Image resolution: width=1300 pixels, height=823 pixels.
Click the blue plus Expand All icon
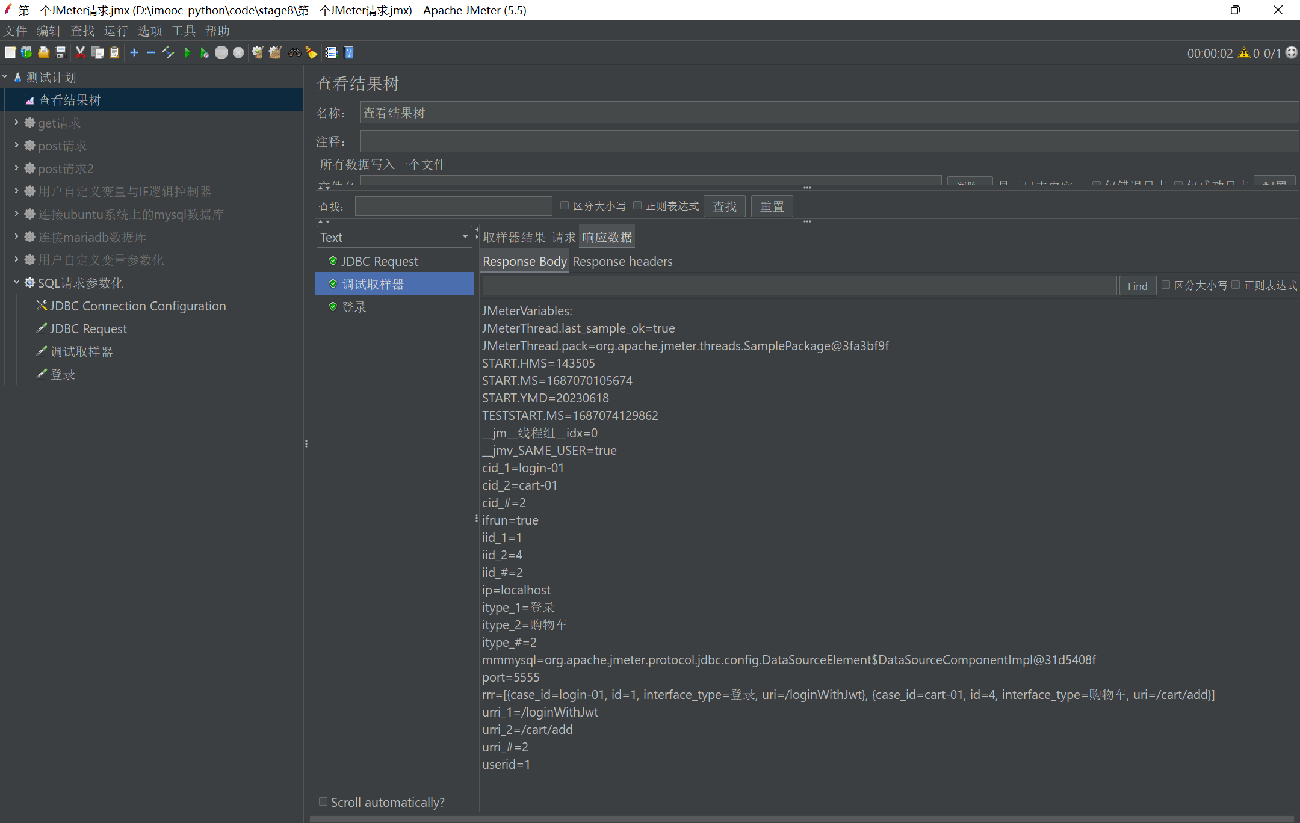[134, 53]
